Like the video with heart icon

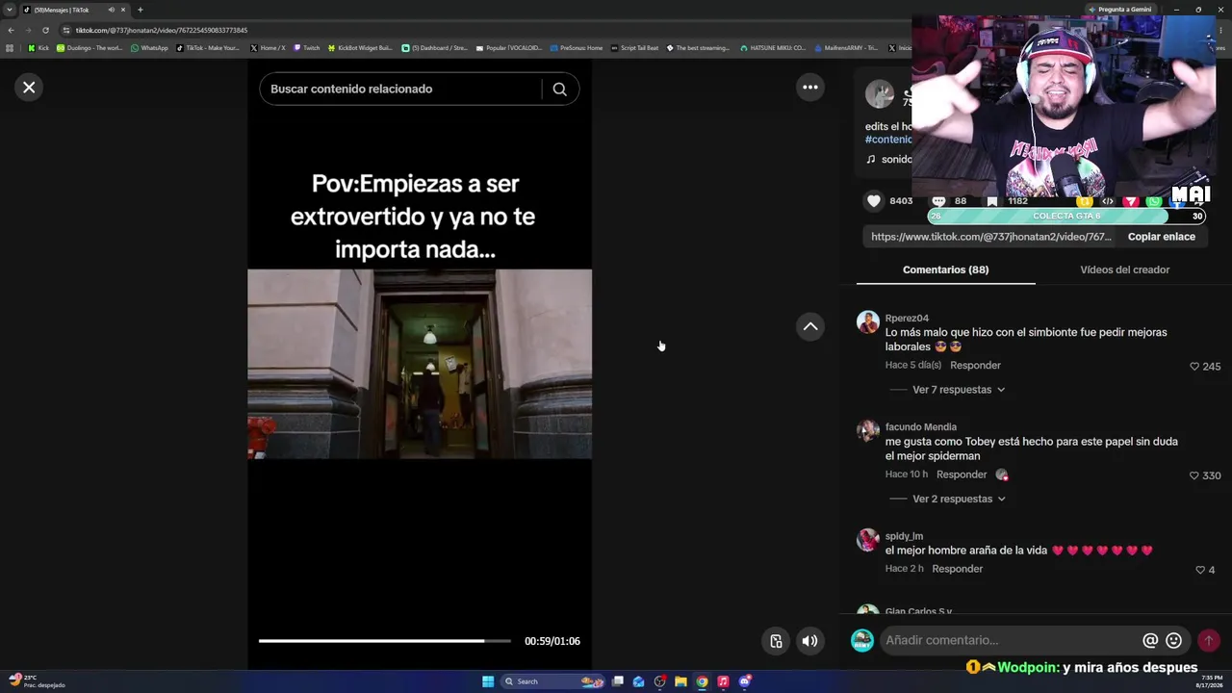coord(874,201)
